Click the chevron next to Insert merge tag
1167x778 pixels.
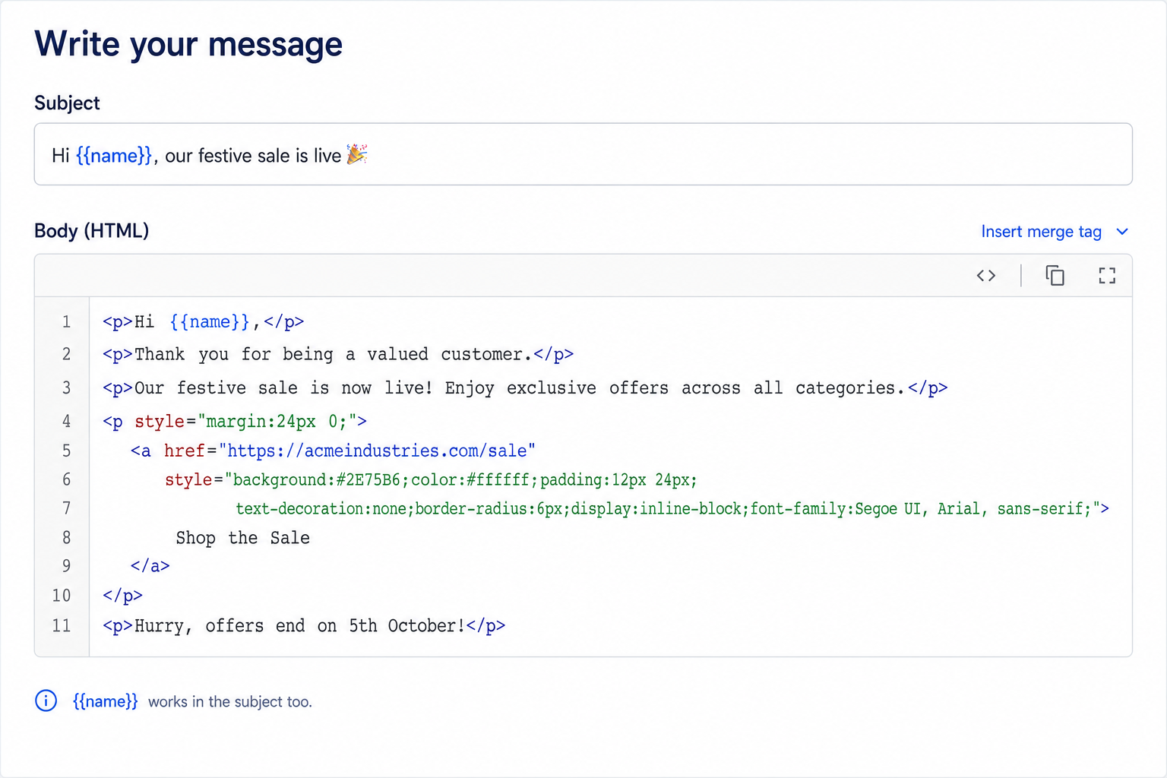coord(1122,232)
